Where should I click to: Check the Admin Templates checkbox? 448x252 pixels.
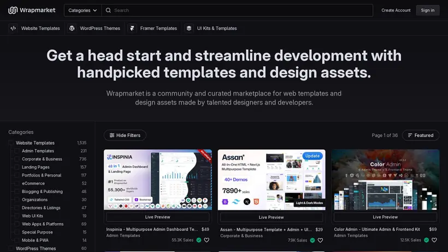[x=17, y=151]
